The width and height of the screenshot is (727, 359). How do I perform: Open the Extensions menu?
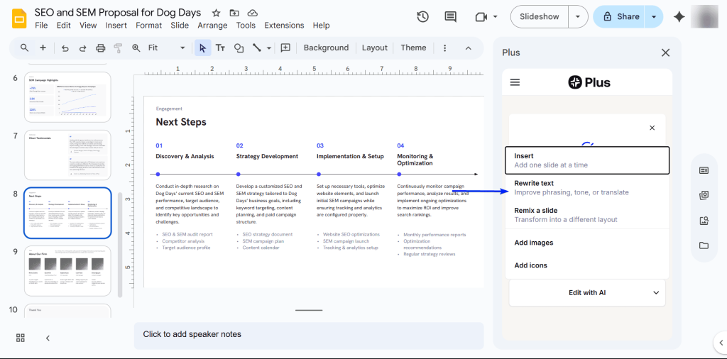tap(284, 26)
